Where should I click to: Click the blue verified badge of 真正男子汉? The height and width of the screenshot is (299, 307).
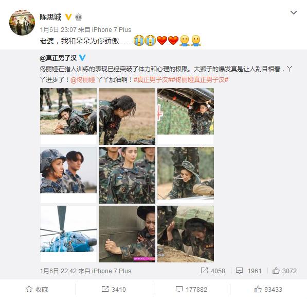[82, 58]
